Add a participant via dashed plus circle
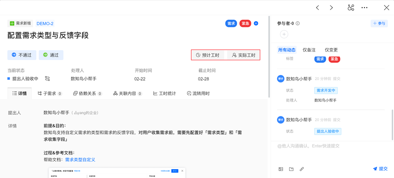Viewport: 394px width, 178px height. [284, 34]
